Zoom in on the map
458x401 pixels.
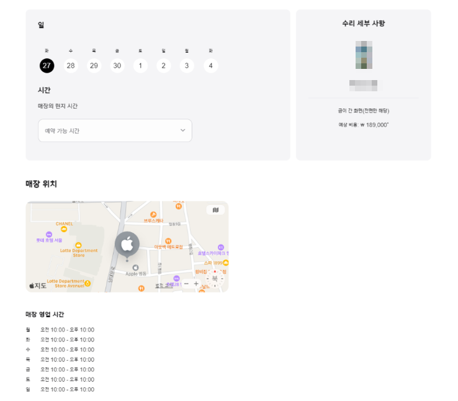pyautogui.click(x=196, y=284)
